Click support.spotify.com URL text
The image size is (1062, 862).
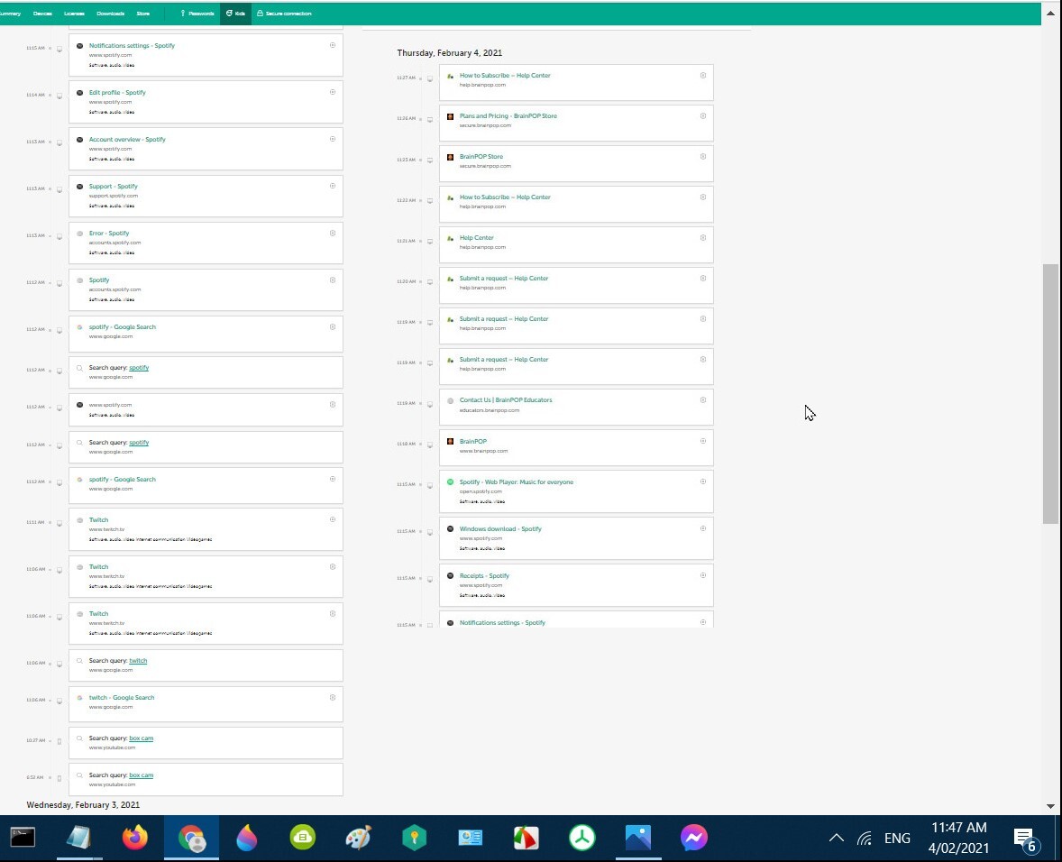pyautogui.click(x=113, y=196)
